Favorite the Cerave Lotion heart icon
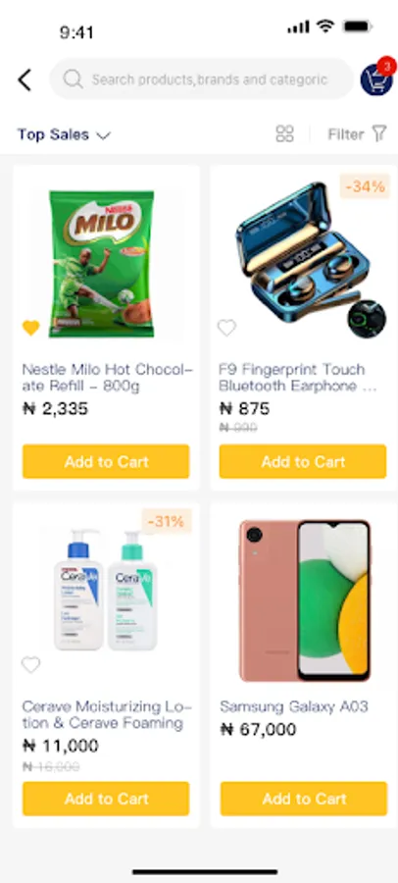 [x=31, y=665]
